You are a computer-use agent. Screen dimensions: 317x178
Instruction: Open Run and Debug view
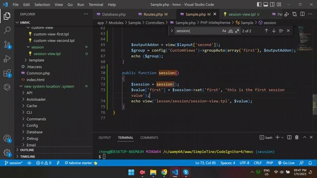tap(7, 59)
